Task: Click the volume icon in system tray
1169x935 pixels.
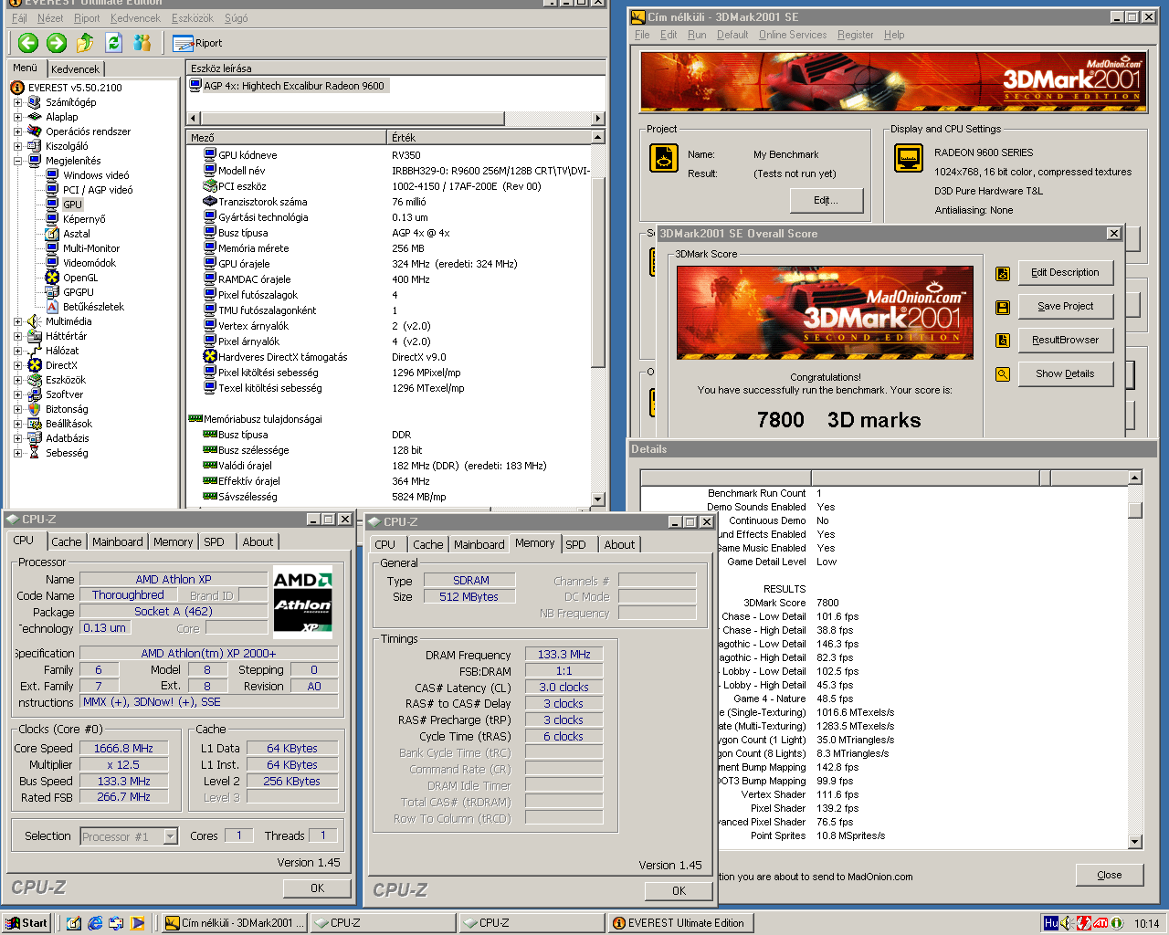Action: point(1067,923)
